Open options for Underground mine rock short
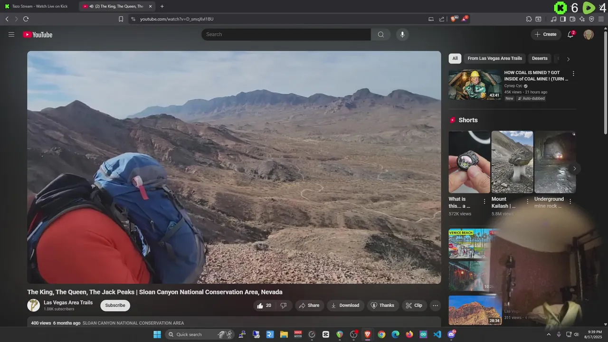This screenshot has width=608, height=342. [570, 201]
